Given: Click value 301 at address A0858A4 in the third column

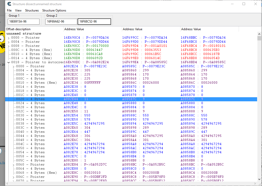Looking at the screenshot, I should tap(204, 140).
